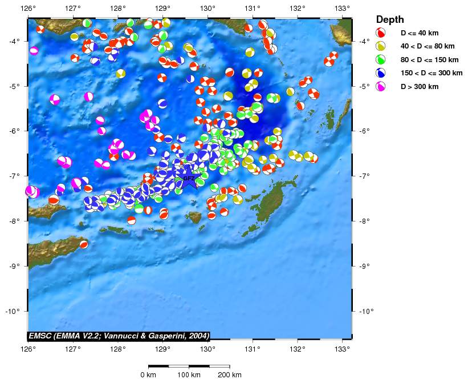Select blue beachball near 129°E, 5.4°S

(x=162, y=104)
